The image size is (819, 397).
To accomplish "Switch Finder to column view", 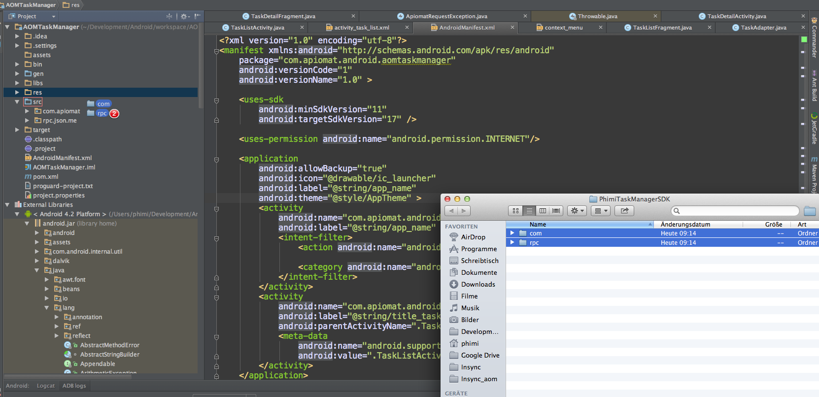I will pos(543,211).
